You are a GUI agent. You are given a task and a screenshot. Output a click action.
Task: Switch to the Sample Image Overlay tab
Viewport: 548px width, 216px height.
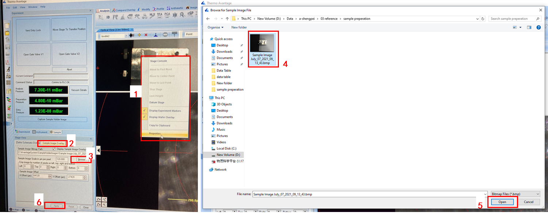click(x=53, y=143)
